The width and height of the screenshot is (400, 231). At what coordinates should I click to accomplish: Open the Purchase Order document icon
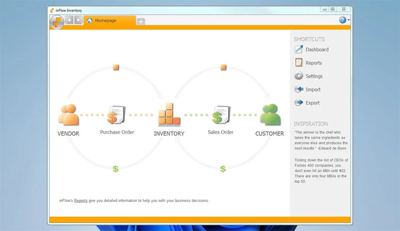(116, 115)
